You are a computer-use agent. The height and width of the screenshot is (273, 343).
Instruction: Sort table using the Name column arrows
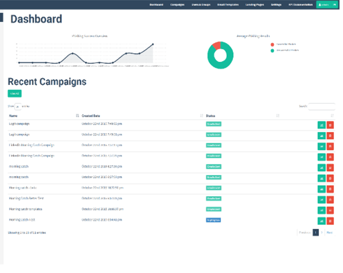coord(77,115)
